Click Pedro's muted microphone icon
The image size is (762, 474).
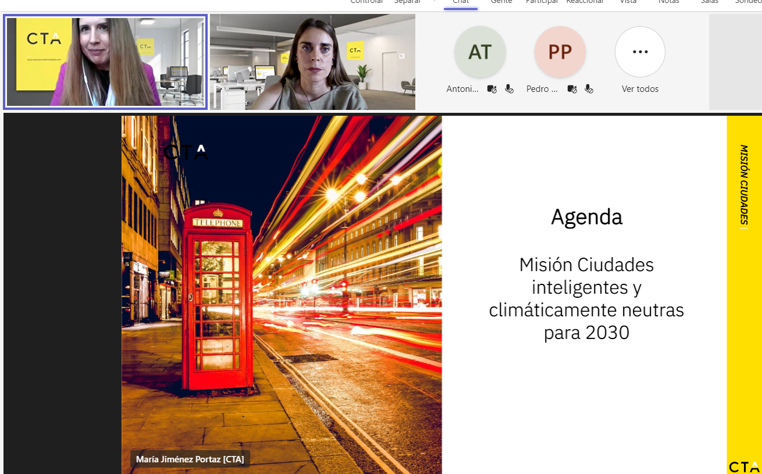tap(589, 89)
